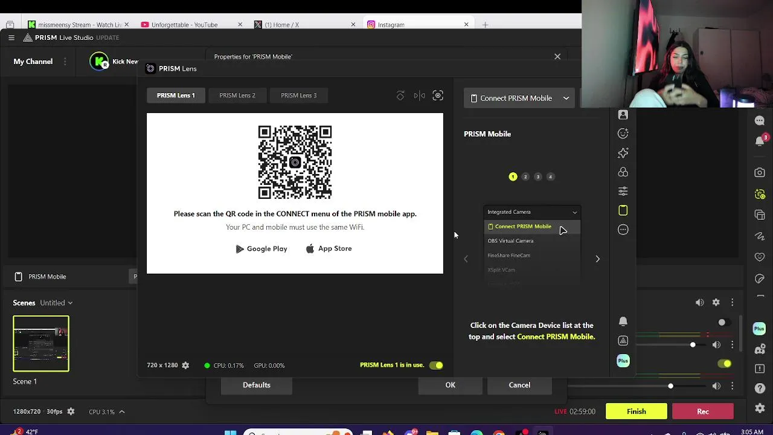Viewport: 773px width, 435px height.
Task: Open the Connect PRISM Mobile camera dropdown
Action: click(520, 98)
